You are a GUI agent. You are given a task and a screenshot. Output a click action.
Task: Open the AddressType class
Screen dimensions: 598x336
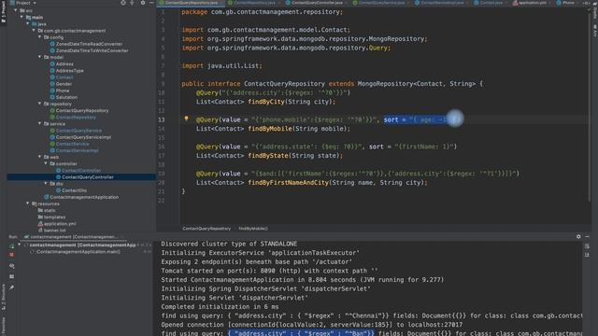(69, 71)
